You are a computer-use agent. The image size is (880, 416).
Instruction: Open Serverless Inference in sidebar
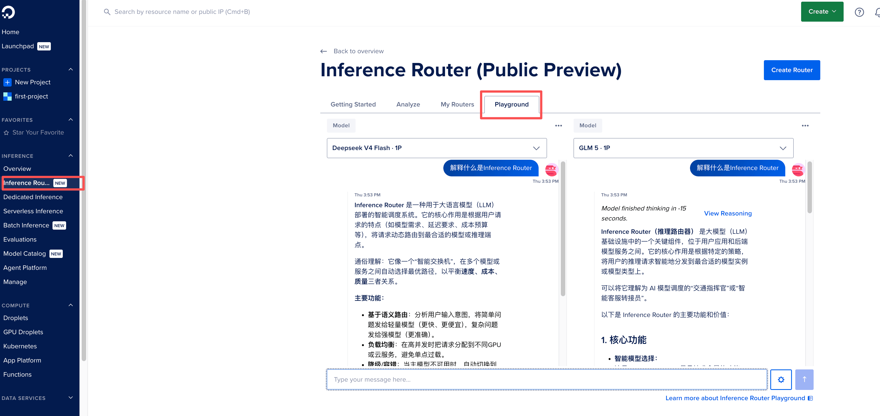33,211
